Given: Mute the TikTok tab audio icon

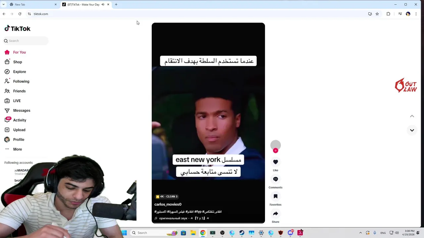Looking at the screenshot, I should [103, 5].
